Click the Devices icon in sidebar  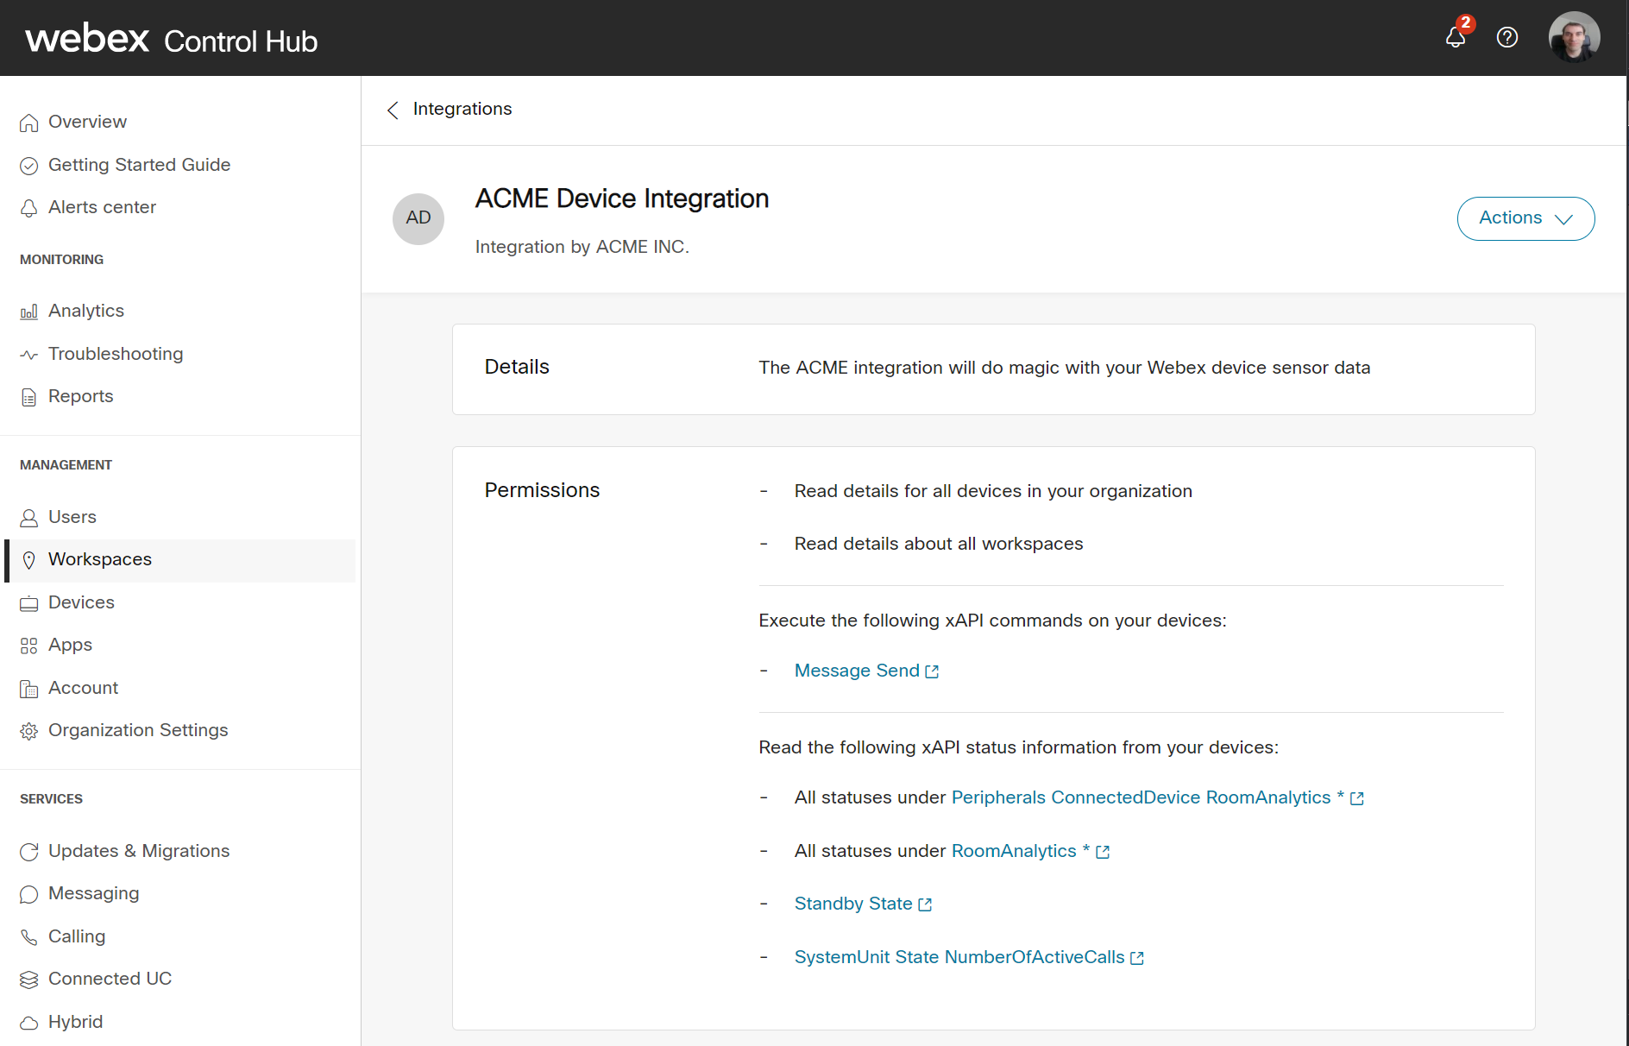pyautogui.click(x=29, y=603)
